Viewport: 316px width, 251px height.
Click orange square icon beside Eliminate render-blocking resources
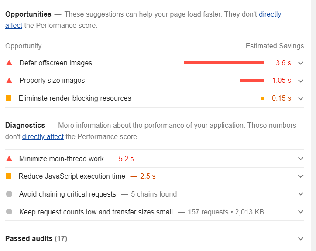(9, 98)
